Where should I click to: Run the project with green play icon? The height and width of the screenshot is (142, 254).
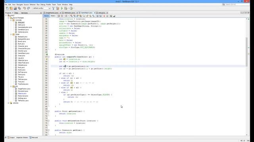(62, 8)
